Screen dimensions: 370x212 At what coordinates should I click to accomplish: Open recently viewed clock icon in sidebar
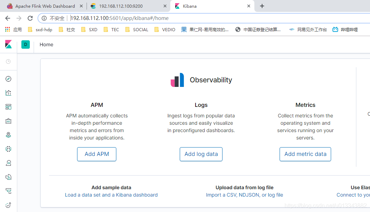pyautogui.click(x=8, y=62)
